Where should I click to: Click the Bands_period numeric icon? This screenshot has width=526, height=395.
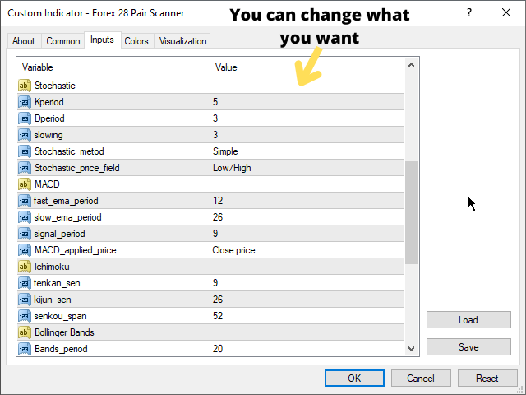point(24,349)
